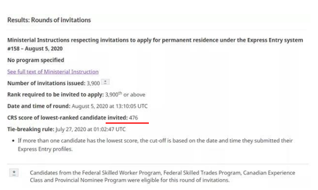The width and height of the screenshot is (318, 190).
Task: Click the footnote text about eligible candidate programs
Action: [162, 176]
